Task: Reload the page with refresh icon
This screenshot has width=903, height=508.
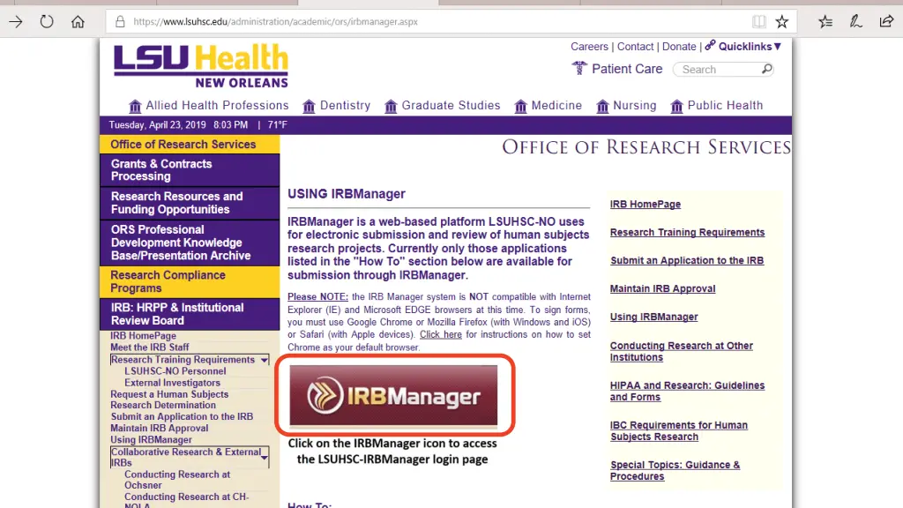Action: [x=47, y=22]
